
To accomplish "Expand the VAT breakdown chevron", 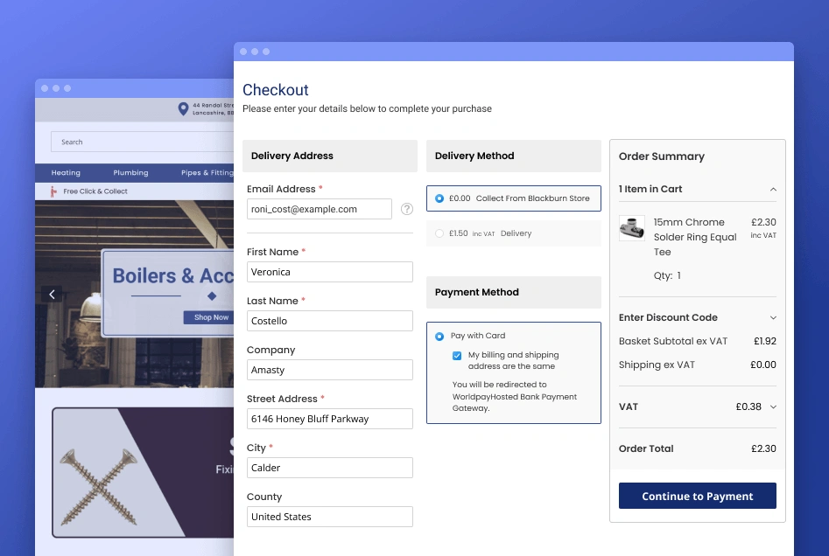I will click(x=772, y=407).
